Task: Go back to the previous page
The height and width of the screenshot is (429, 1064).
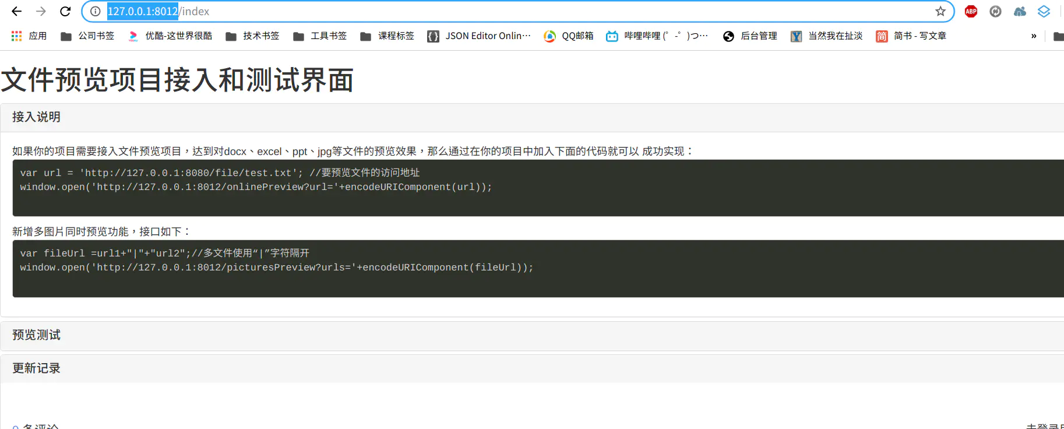Action: coord(16,11)
